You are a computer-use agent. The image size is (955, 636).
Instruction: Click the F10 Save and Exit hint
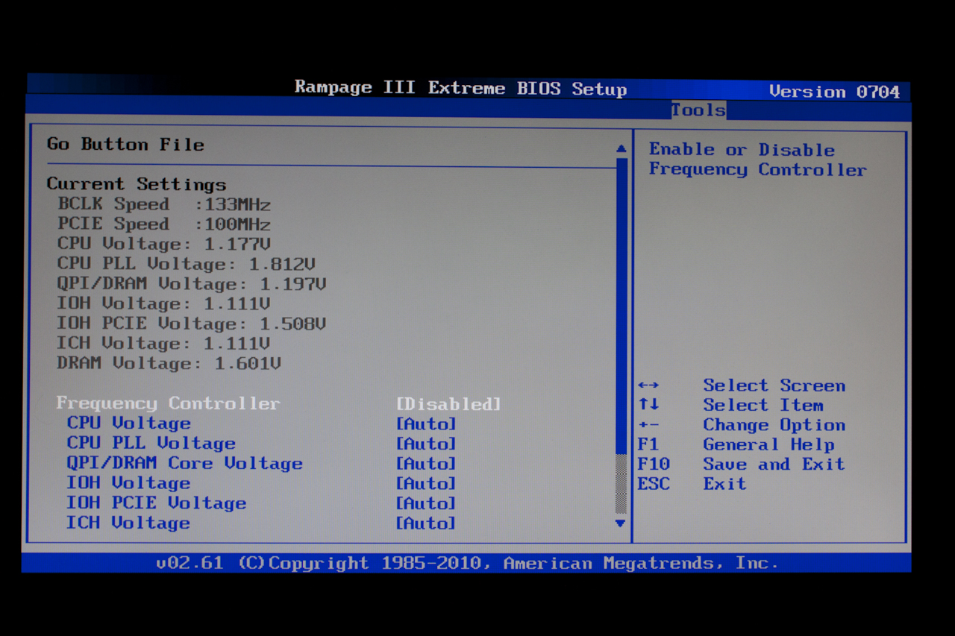742,464
